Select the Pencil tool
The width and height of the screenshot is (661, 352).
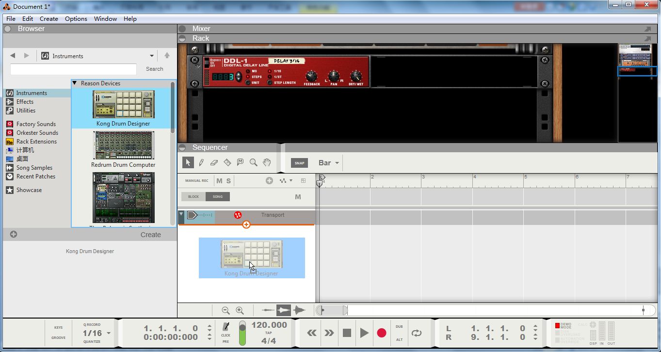(x=201, y=162)
